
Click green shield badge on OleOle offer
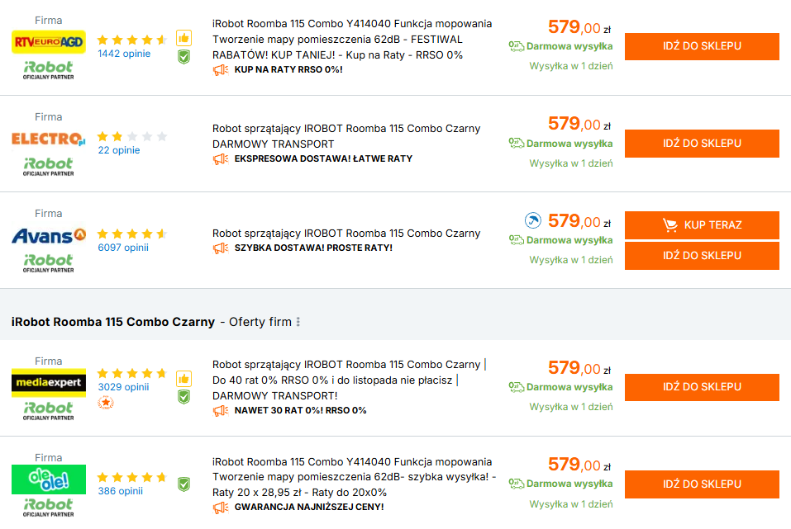point(183,484)
